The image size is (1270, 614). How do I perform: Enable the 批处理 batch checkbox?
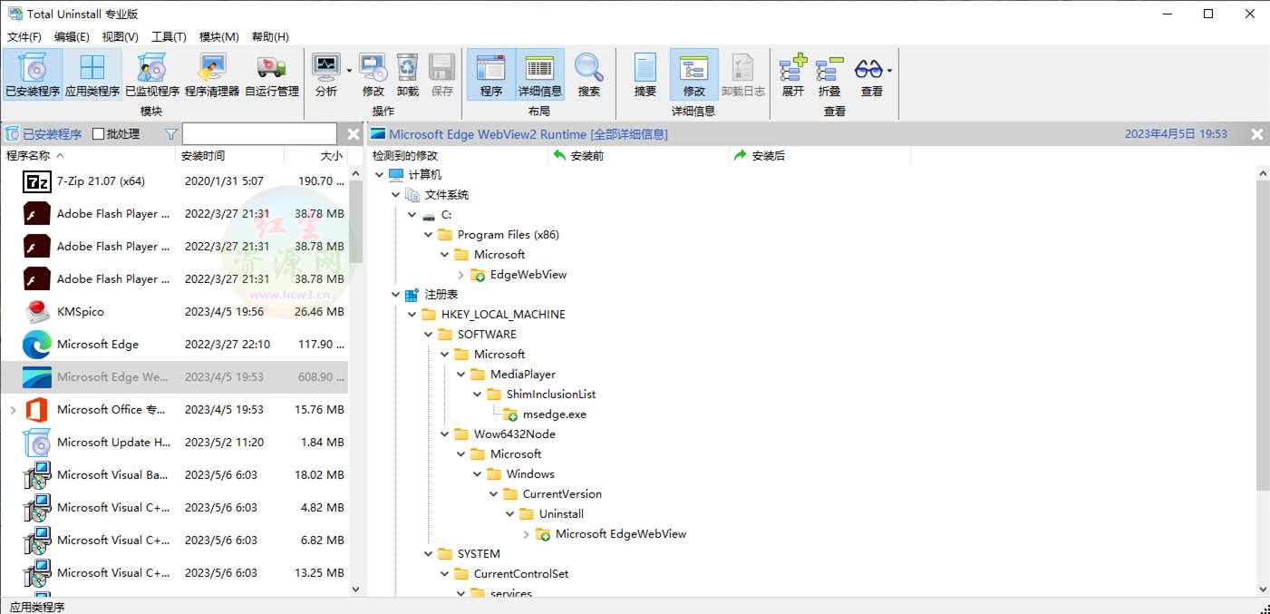(99, 134)
